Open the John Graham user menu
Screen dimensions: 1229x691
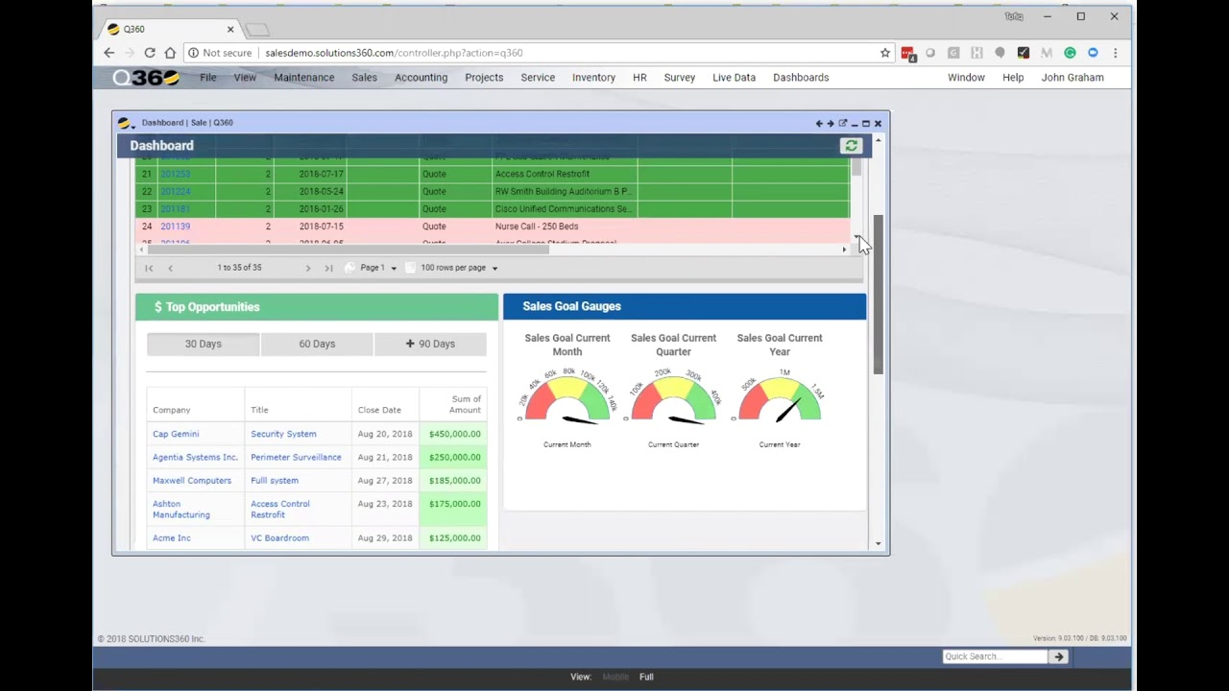coord(1072,78)
